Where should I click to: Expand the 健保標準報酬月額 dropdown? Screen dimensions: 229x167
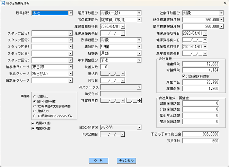click(221, 20)
